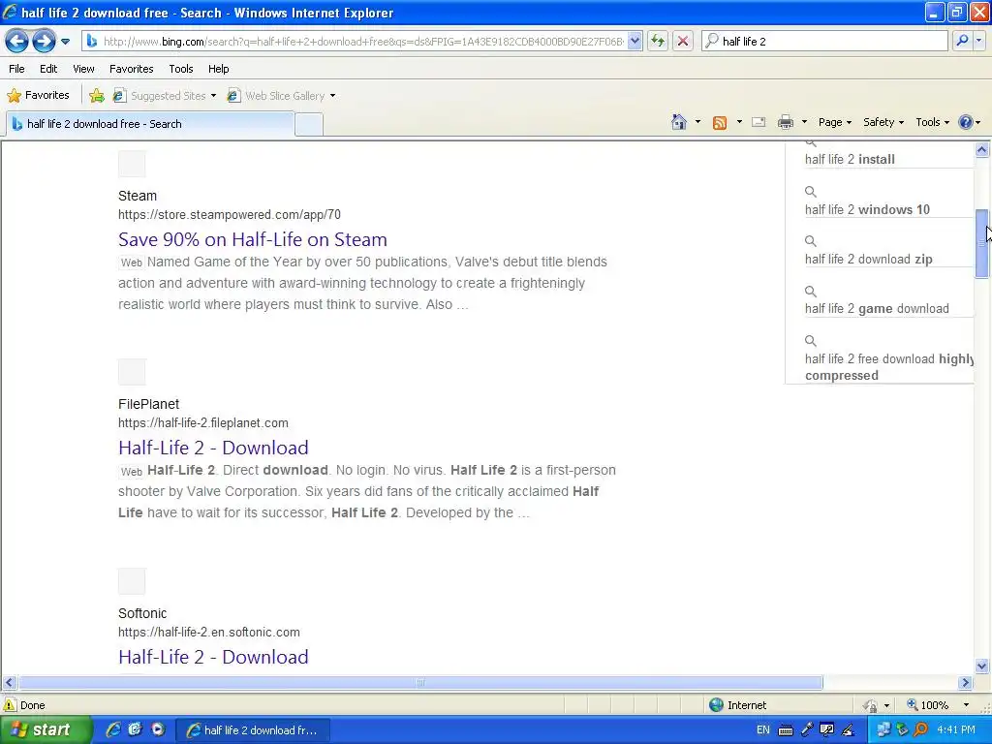This screenshot has width=992, height=744.
Task: Add to Favorites Bar icon
Action: [x=97, y=96]
